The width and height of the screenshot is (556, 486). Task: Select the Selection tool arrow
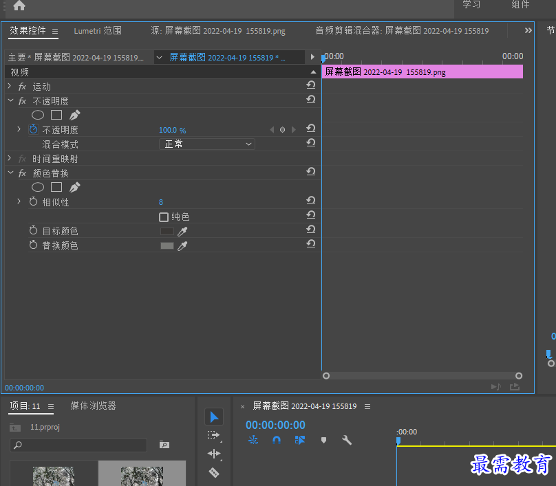214,417
